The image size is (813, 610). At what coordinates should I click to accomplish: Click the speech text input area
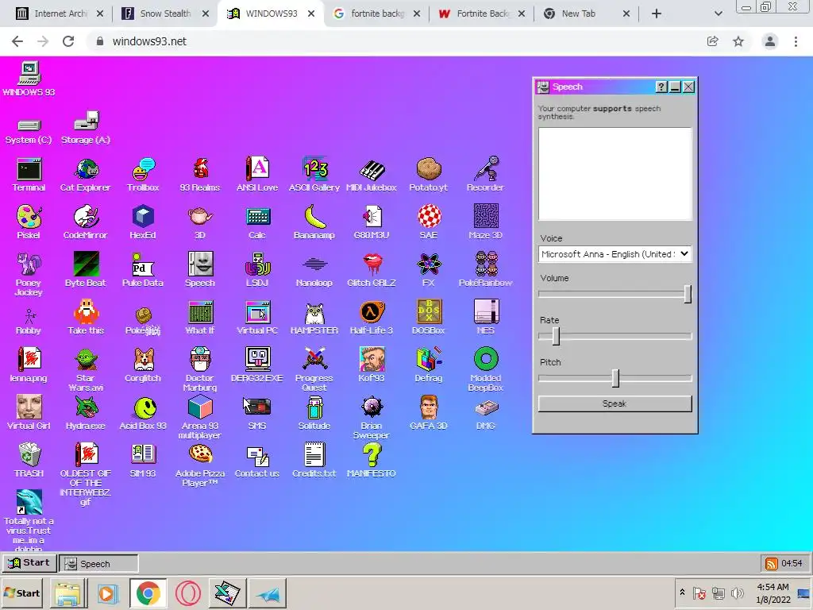(615, 174)
